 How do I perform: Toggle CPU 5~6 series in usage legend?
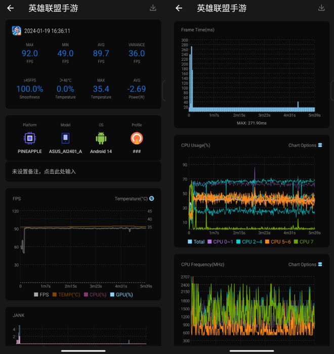pyautogui.click(x=277, y=242)
